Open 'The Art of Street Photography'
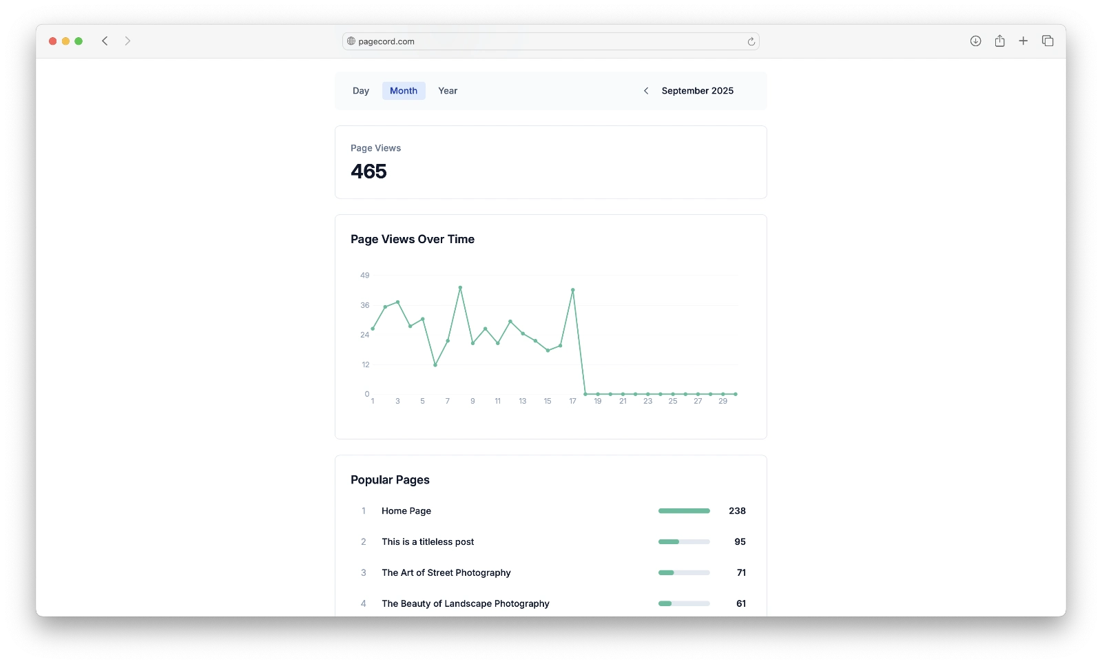Viewport: 1102px width, 664px height. click(446, 573)
